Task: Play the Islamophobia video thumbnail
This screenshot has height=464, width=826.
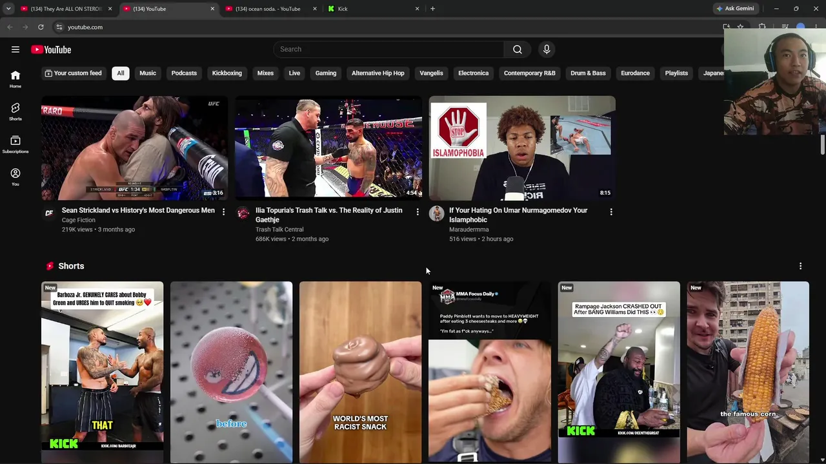Action: click(x=522, y=148)
